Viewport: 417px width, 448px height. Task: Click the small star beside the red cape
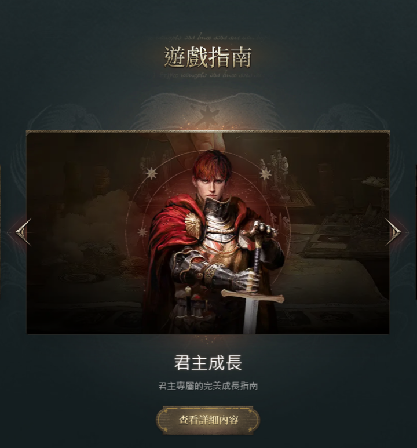(x=142, y=232)
